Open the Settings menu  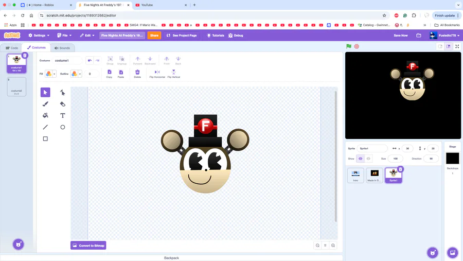pos(39,35)
